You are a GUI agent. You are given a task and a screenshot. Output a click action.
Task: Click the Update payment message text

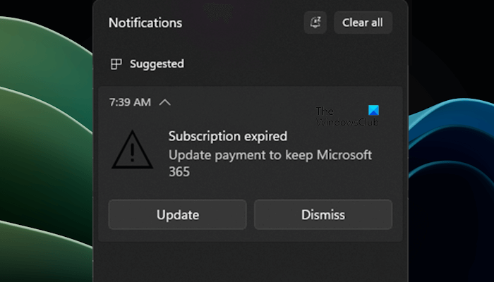click(x=270, y=155)
